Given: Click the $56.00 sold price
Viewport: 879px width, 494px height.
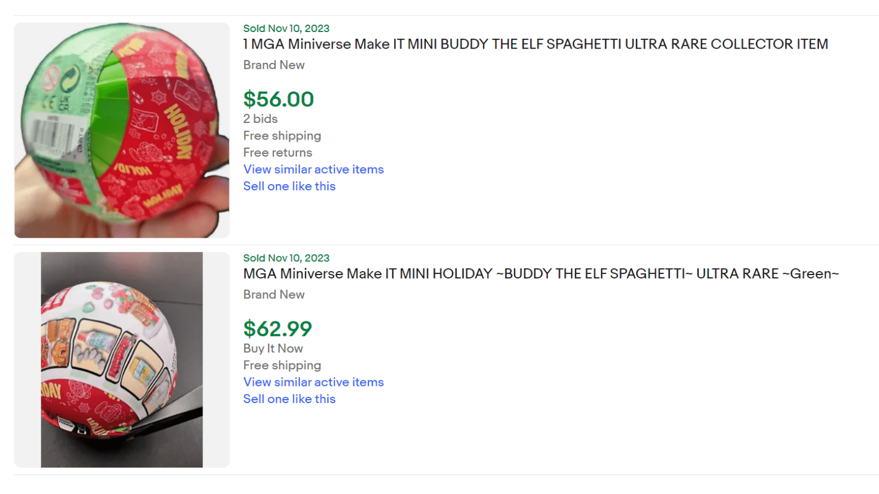Looking at the screenshot, I should coord(279,99).
